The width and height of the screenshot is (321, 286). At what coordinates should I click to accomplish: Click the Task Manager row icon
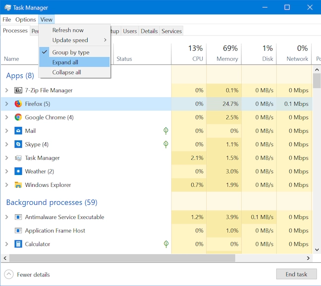click(x=18, y=158)
